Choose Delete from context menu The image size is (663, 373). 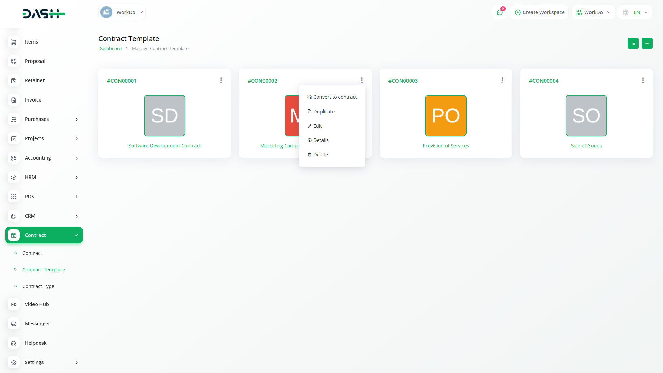click(x=318, y=155)
